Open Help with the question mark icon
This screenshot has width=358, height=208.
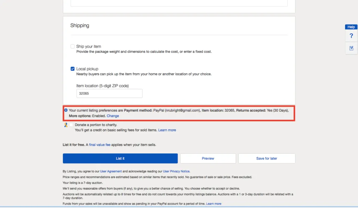click(351, 35)
